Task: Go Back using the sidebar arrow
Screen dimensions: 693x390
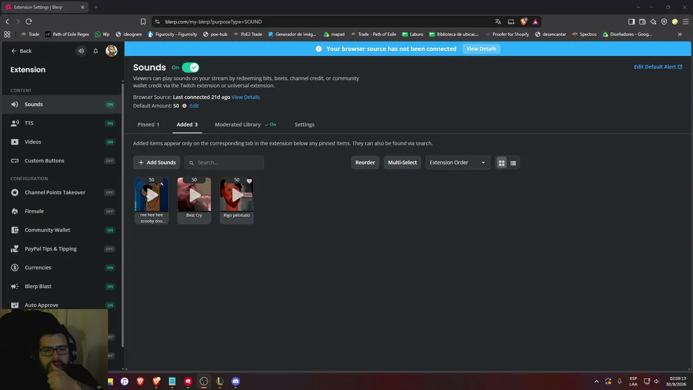Action: tap(21, 51)
